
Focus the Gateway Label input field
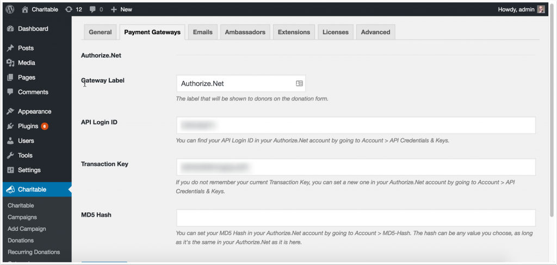coord(241,84)
